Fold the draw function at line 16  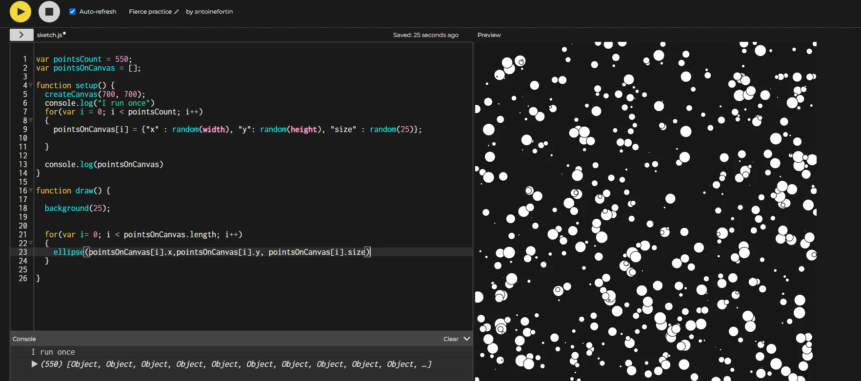coord(31,190)
